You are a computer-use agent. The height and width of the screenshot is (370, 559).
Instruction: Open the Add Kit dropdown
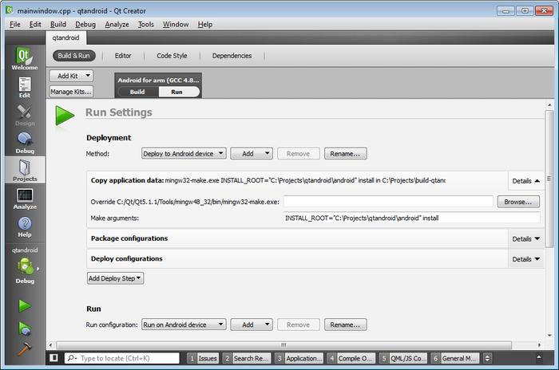click(x=71, y=76)
